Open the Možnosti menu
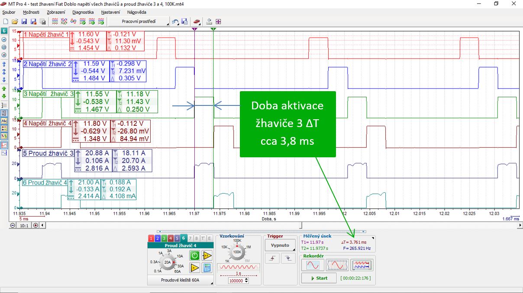523x293 pixels. coord(31,13)
